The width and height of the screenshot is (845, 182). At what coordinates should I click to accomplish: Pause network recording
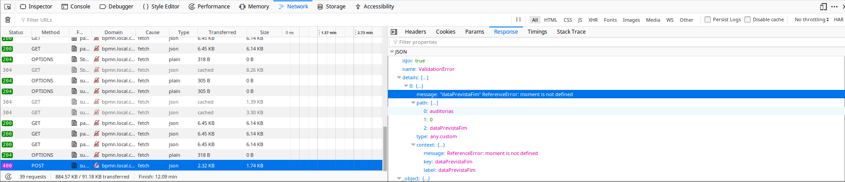[518, 19]
